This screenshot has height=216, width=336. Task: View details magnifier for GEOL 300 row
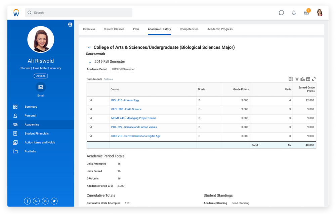coord(91,109)
